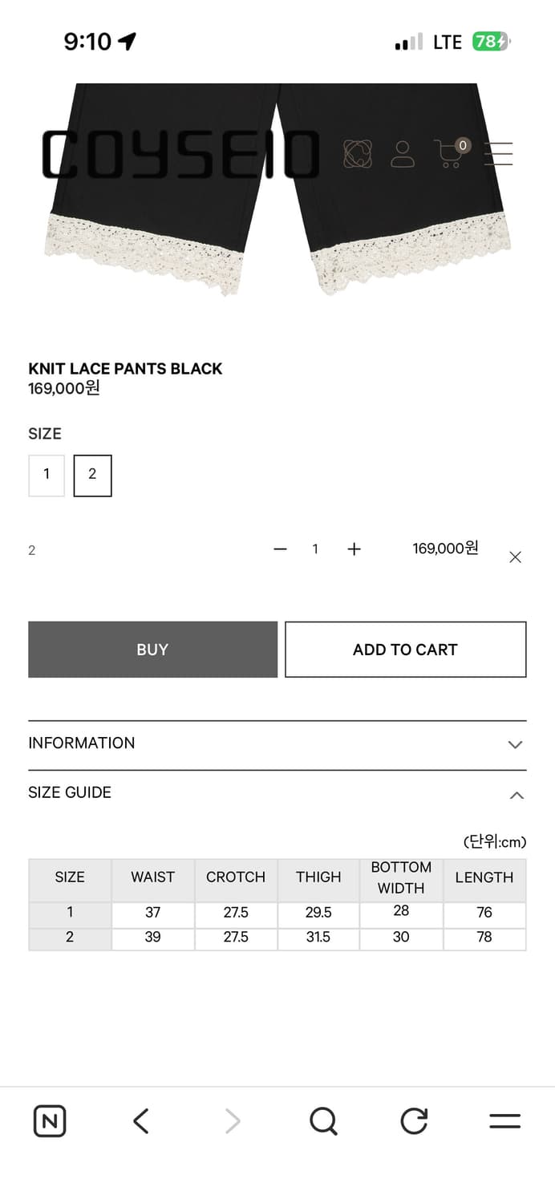Open the hamburger menu in site header
This screenshot has width=555, height=1203.
[498, 153]
